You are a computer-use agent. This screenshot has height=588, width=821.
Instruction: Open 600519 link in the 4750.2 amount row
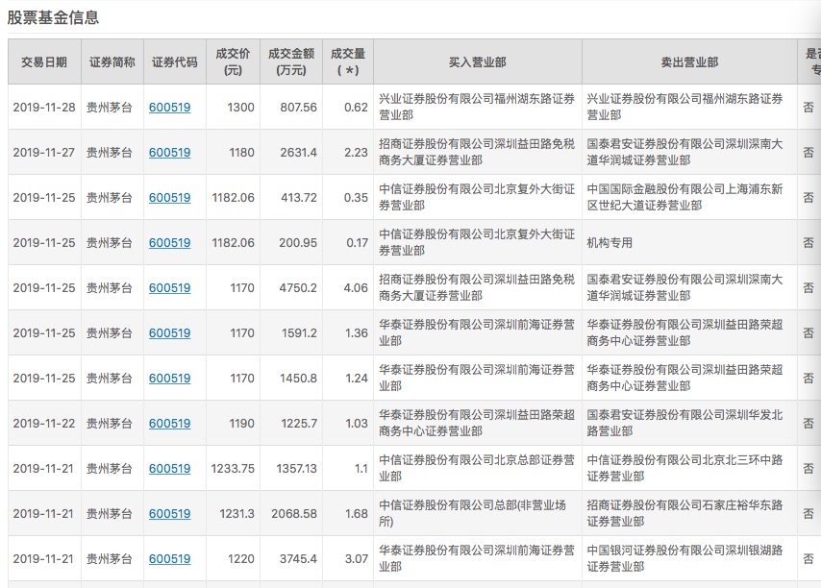(169, 287)
